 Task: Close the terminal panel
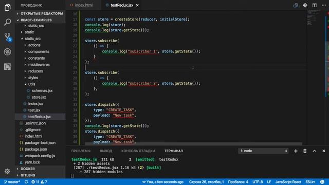323,151
